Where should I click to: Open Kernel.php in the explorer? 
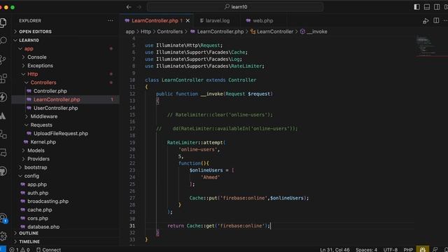pyautogui.click(x=43, y=142)
